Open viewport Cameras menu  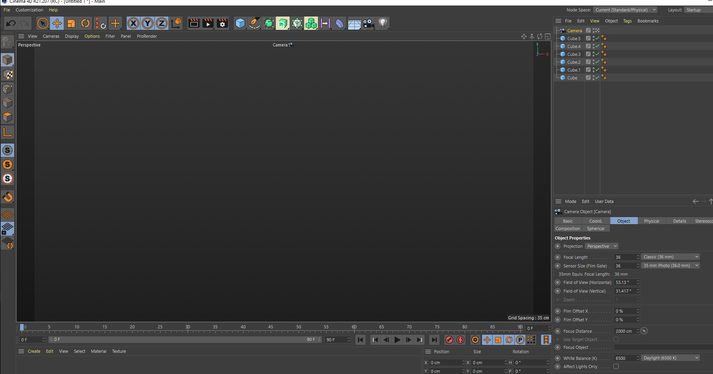51,36
